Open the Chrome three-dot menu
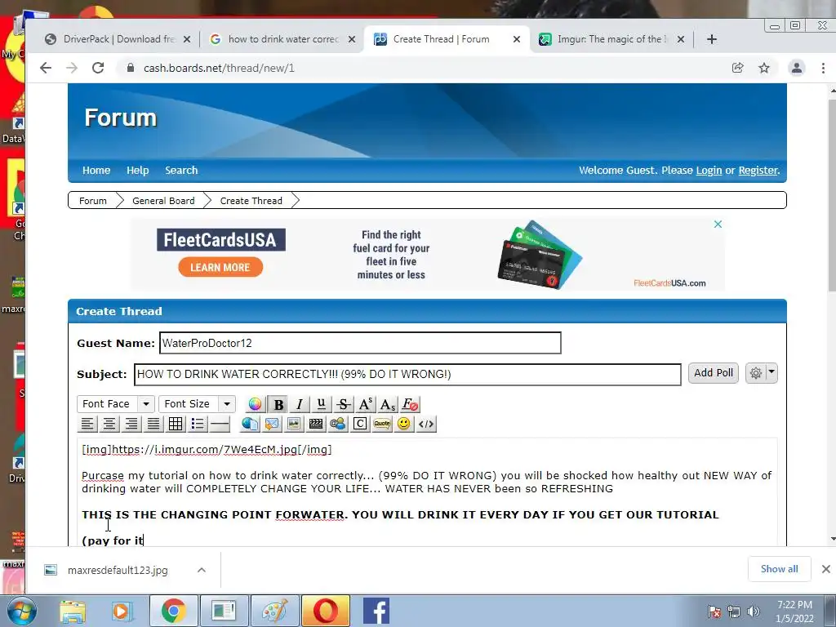 823,68
